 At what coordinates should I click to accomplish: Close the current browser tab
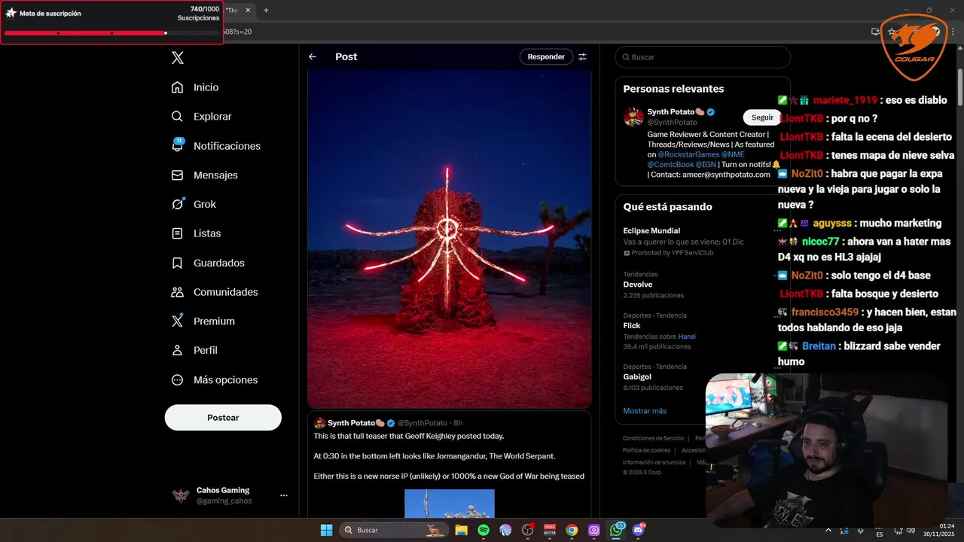(248, 10)
